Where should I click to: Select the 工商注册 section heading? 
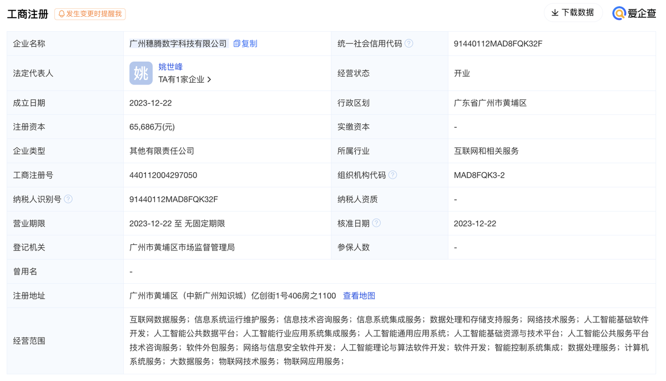pyautogui.click(x=28, y=13)
